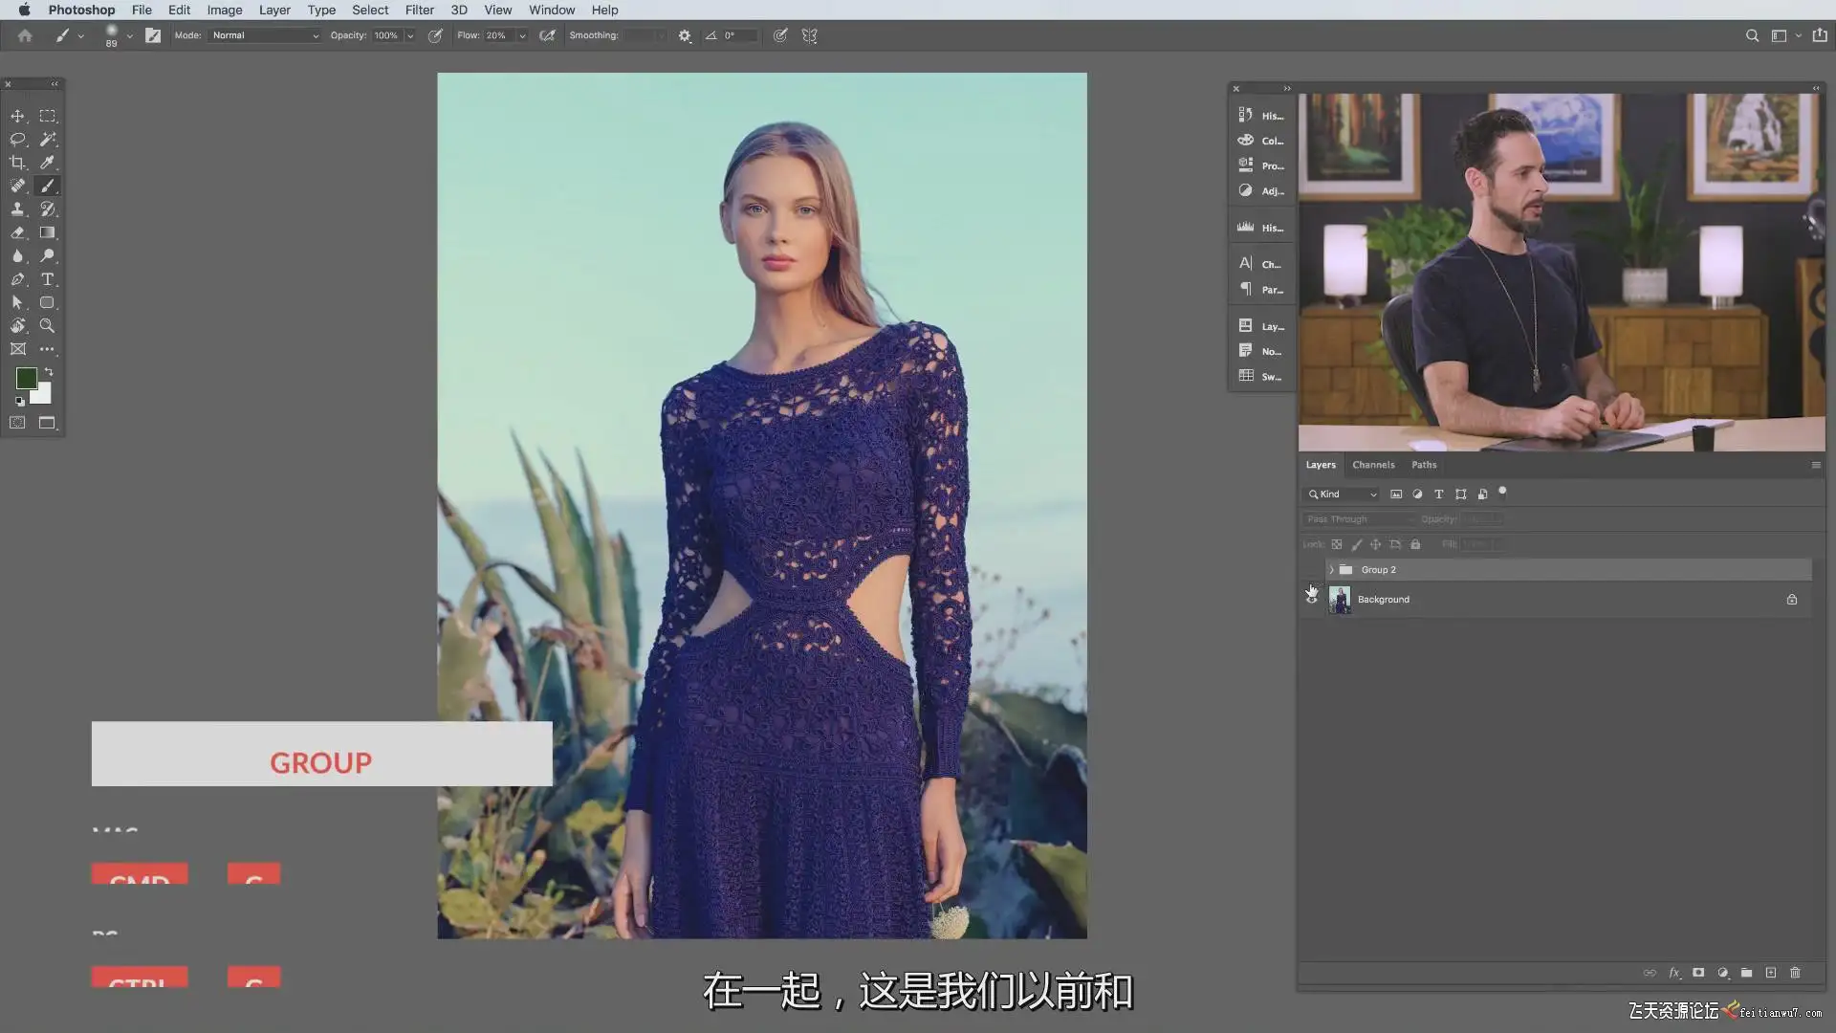This screenshot has height=1033, width=1836.
Task: Select the Lasso tool
Action: pos(17,140)
